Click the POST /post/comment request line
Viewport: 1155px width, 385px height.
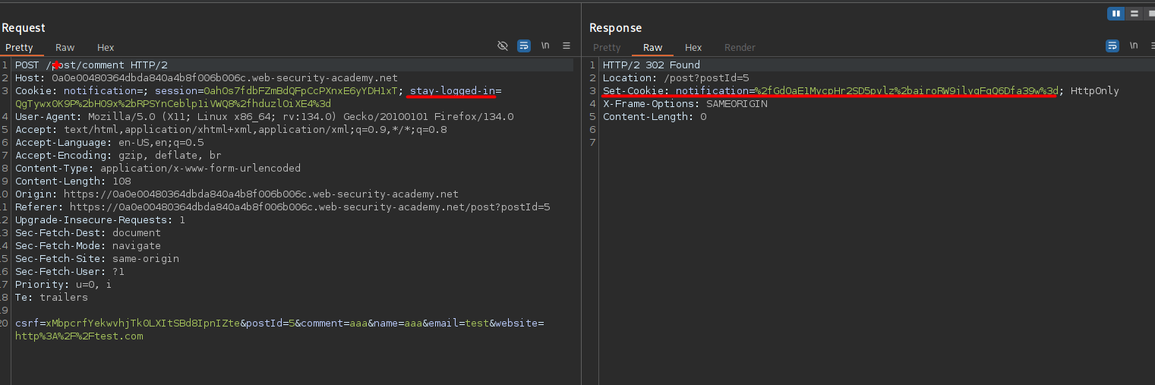tap(91, 65)
